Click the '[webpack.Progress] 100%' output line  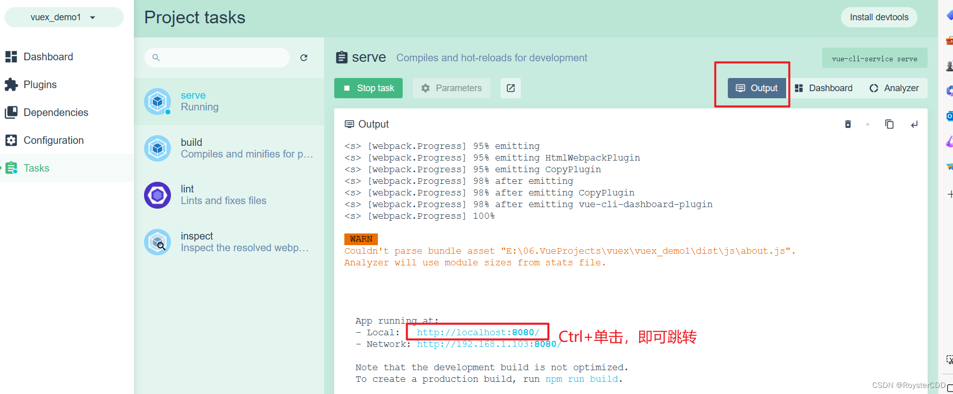(x=419, y=216)
